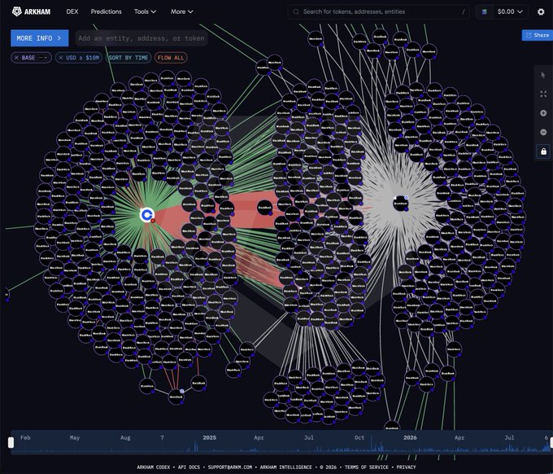Open the ARKHAM CODEX footer link
Viewport: 553px width, 474px height.
pos(154,467)
